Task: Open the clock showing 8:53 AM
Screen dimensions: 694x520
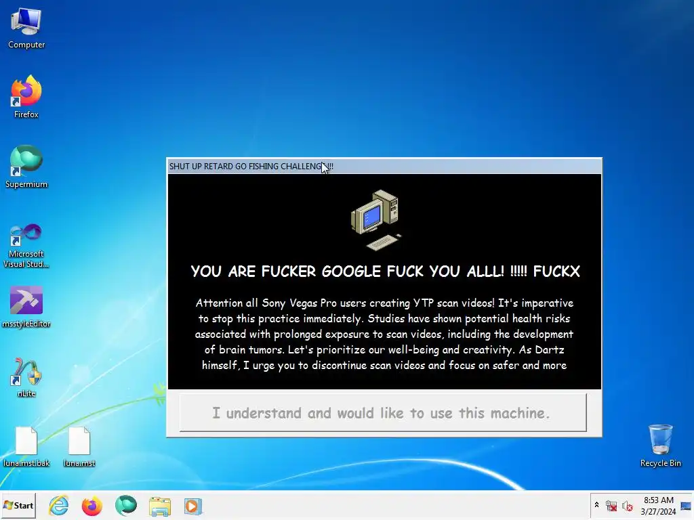Action: coord(659,506)
